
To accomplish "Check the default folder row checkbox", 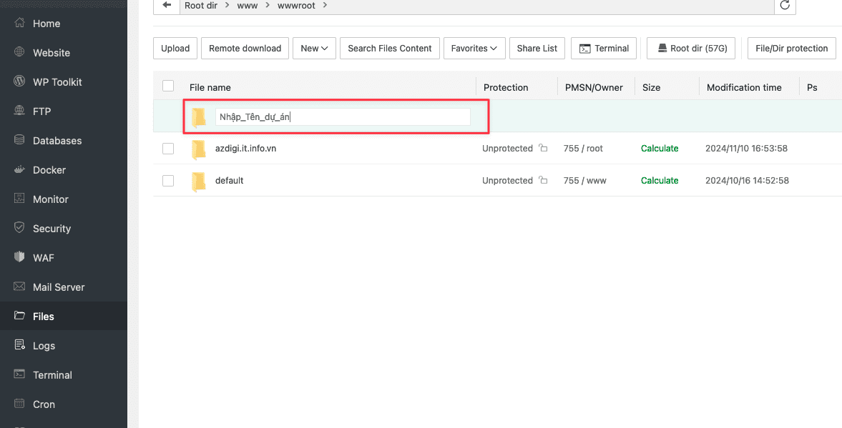I will pos(168,181).
